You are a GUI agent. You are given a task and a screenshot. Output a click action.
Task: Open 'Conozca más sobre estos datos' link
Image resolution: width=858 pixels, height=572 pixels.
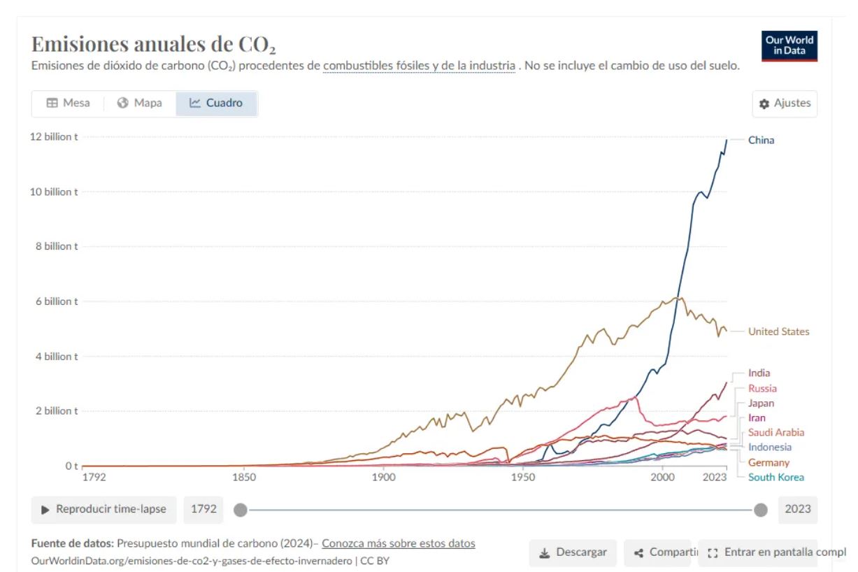click(x=398, y=543)
